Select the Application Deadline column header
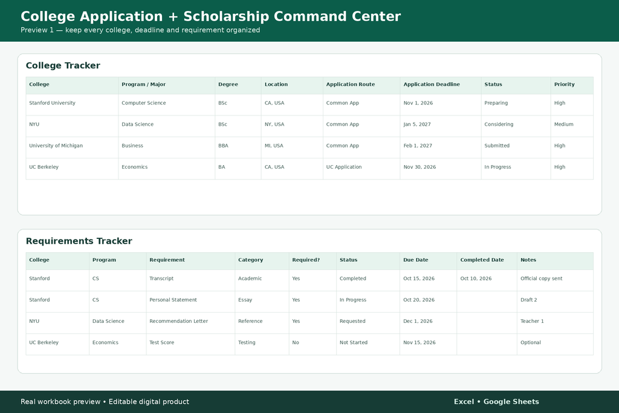 click(441, 85)
